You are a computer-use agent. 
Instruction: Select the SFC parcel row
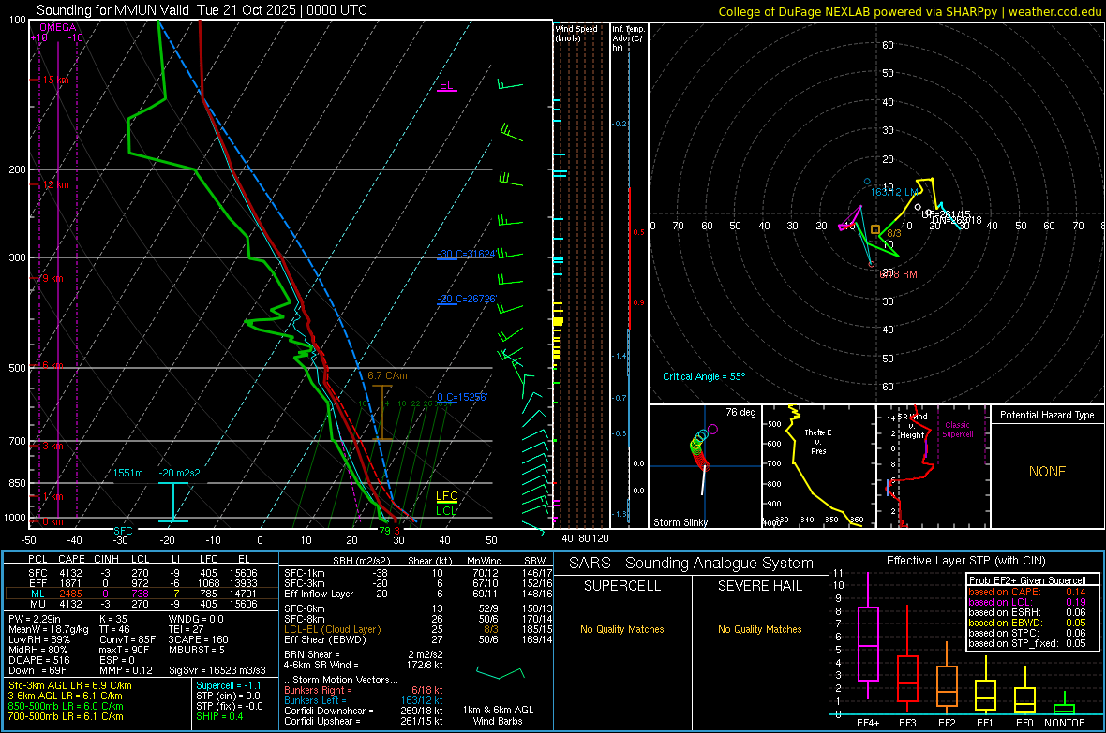click(142, 573)
